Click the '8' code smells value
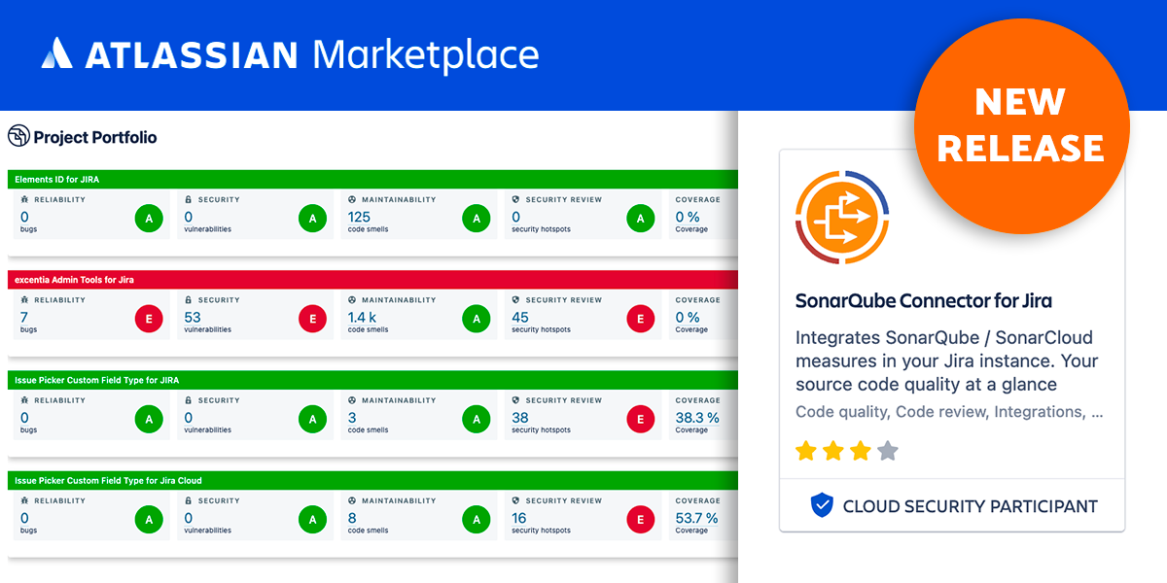The image size is (1167, 583). point(352,518)
